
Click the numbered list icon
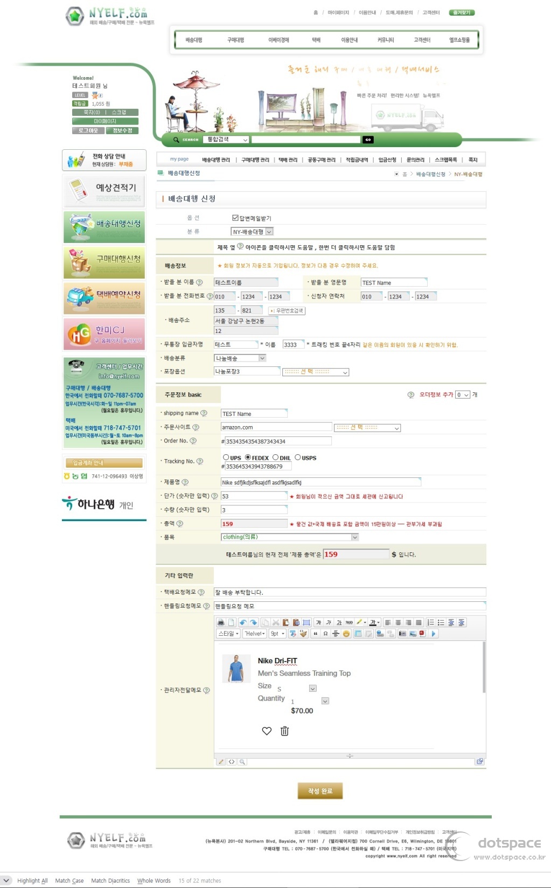tap(431, 622)
